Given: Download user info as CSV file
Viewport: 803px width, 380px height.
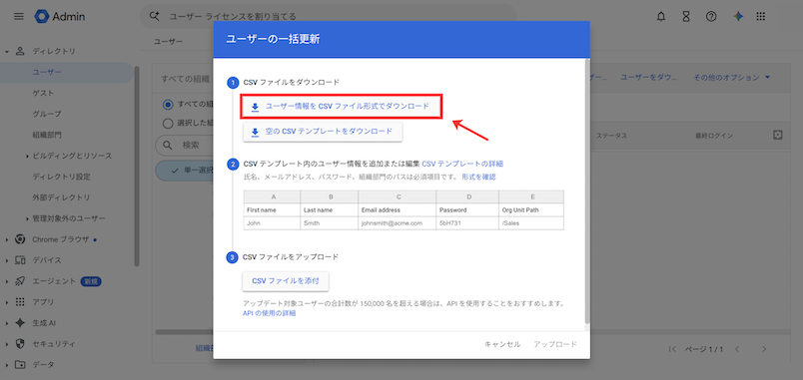Looking at the screenshot, I should pyautogui.click(x=341, y=107).
